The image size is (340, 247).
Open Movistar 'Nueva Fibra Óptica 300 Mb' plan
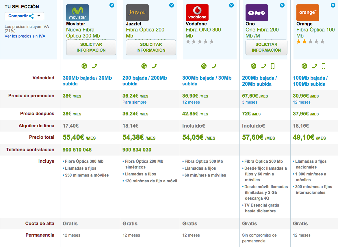[x=83, y=33]
